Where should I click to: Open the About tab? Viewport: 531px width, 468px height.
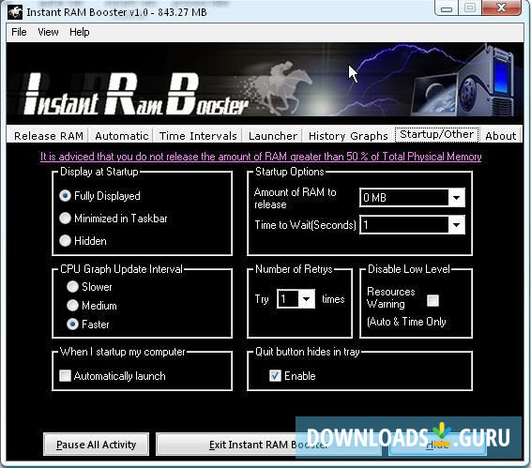pyautogui.click(x=501, y=136)
